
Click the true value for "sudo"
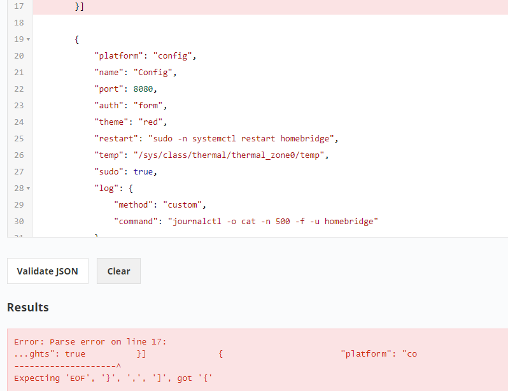[143, 172]
